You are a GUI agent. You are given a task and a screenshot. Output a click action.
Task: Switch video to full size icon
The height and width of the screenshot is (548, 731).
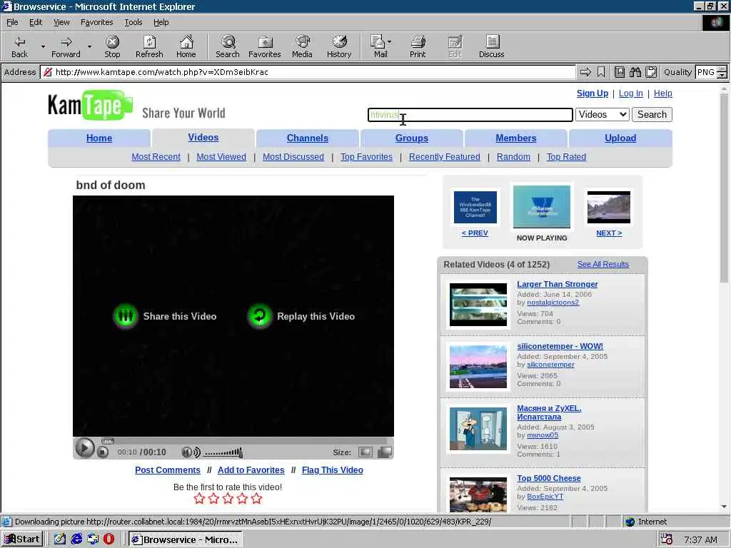385,452
